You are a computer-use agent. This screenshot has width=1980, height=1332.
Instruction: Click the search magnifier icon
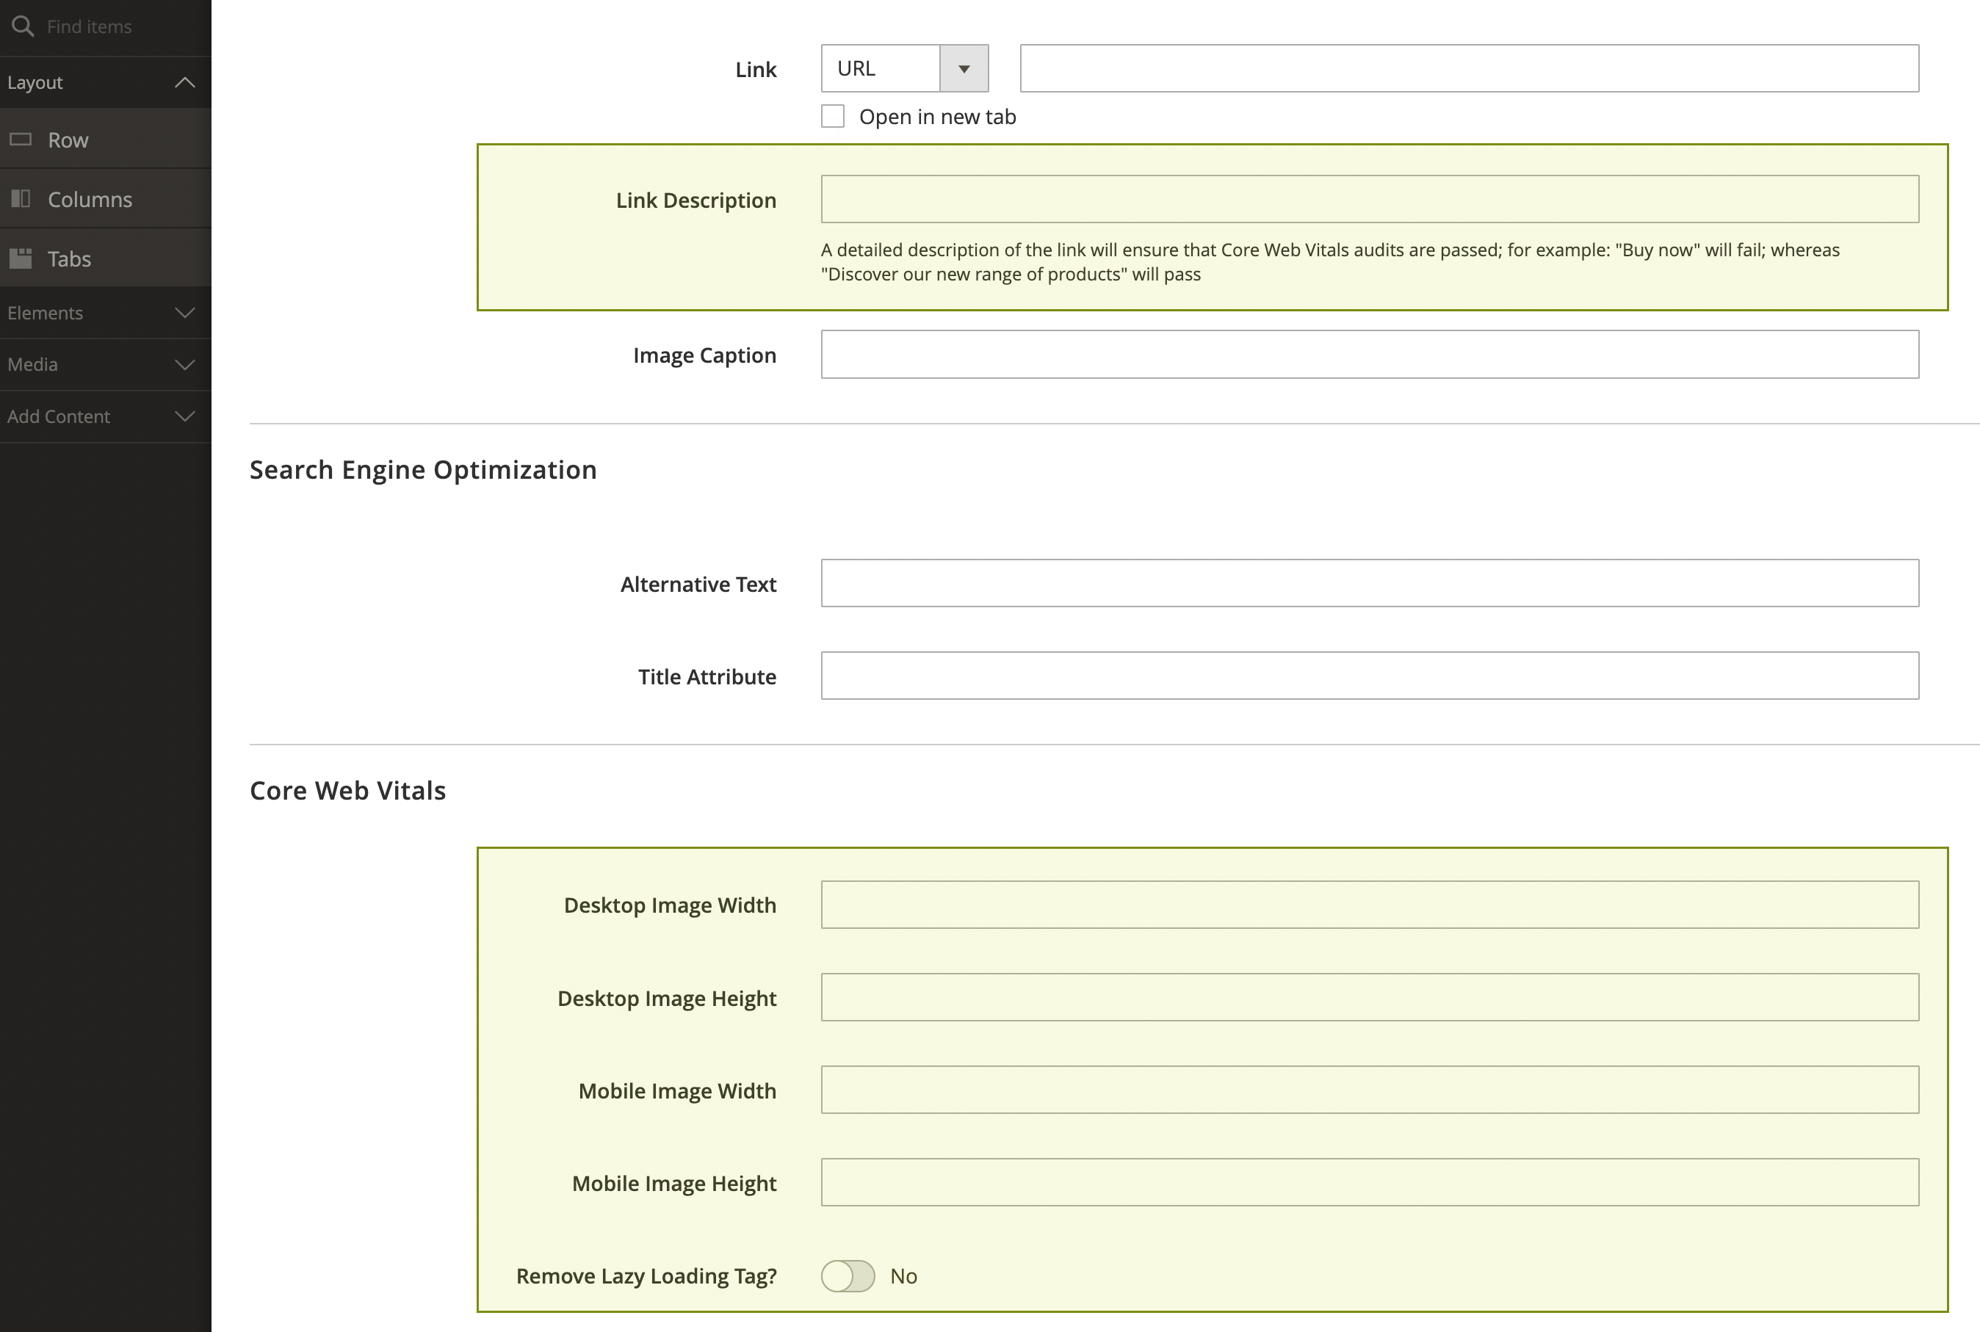[x=23, y=26]
